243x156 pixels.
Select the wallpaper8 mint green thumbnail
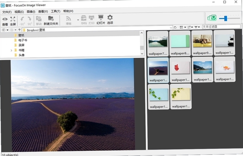(180, 43)
